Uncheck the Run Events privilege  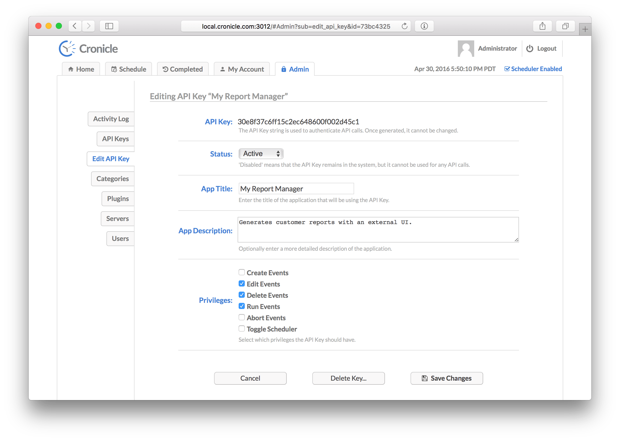[x=241, y=306]
